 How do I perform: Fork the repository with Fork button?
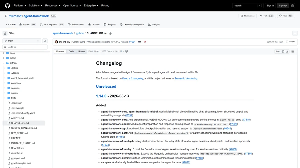(267, 16)
